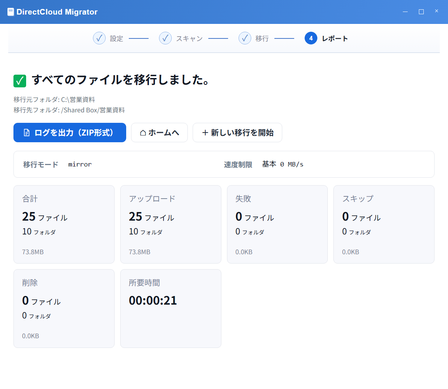Viewport: 448px width, 389px height.
Task: Click the 設定 step checkmark circle
Action: coord(99,38)
